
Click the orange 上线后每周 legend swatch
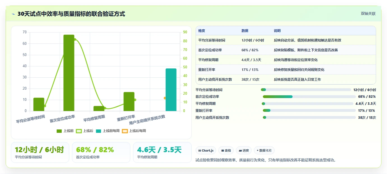(125, 131)
